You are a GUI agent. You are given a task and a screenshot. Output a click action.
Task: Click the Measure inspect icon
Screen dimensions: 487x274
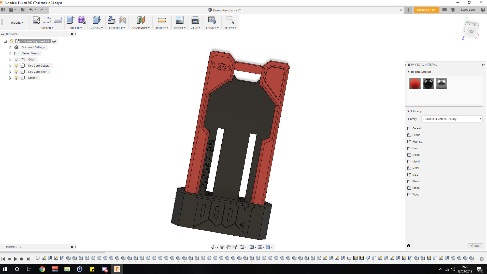tap(162, 20)
